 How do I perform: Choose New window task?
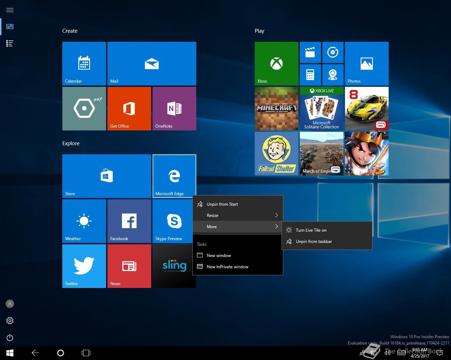(238, 256)
